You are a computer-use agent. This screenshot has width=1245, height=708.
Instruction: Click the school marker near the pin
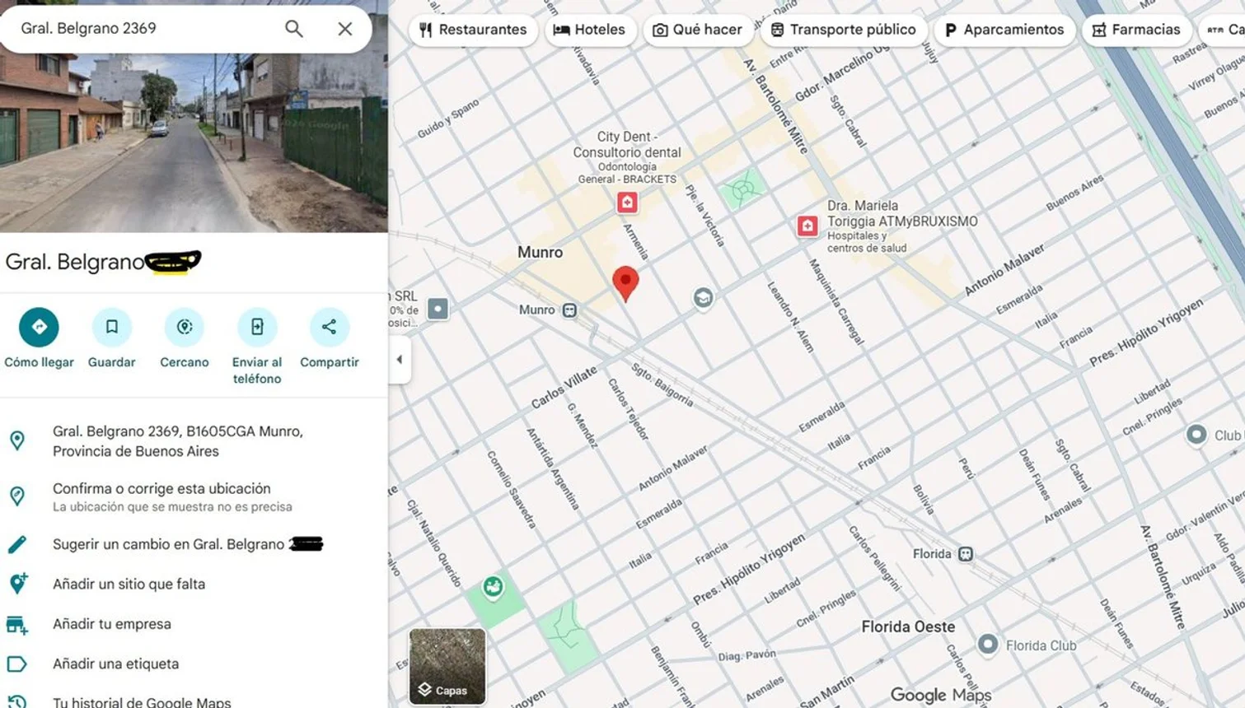(x=703, y=298)
